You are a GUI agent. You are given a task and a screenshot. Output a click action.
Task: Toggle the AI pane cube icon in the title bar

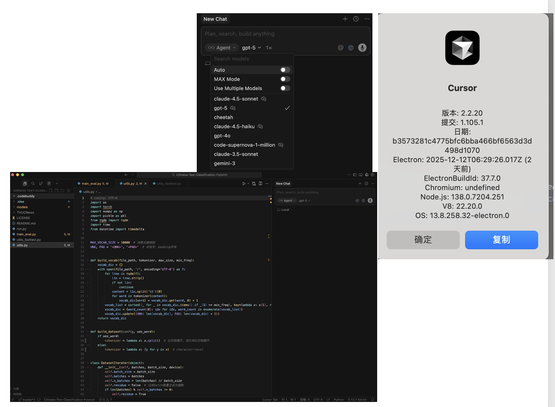[x=367, y=175]
